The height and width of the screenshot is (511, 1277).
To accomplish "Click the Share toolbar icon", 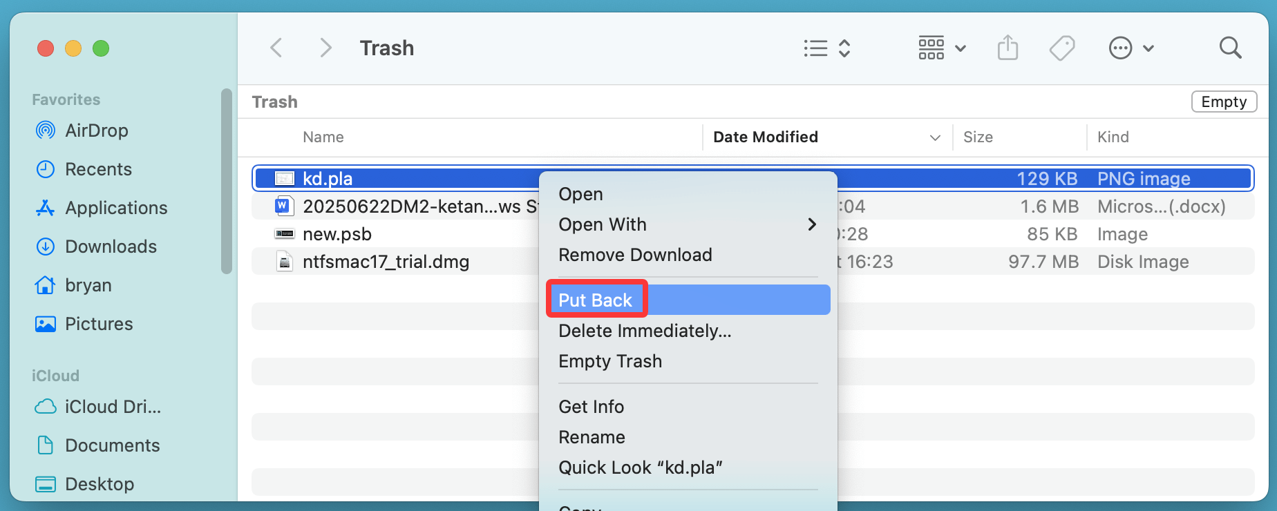I will (x=1008, y=48).
